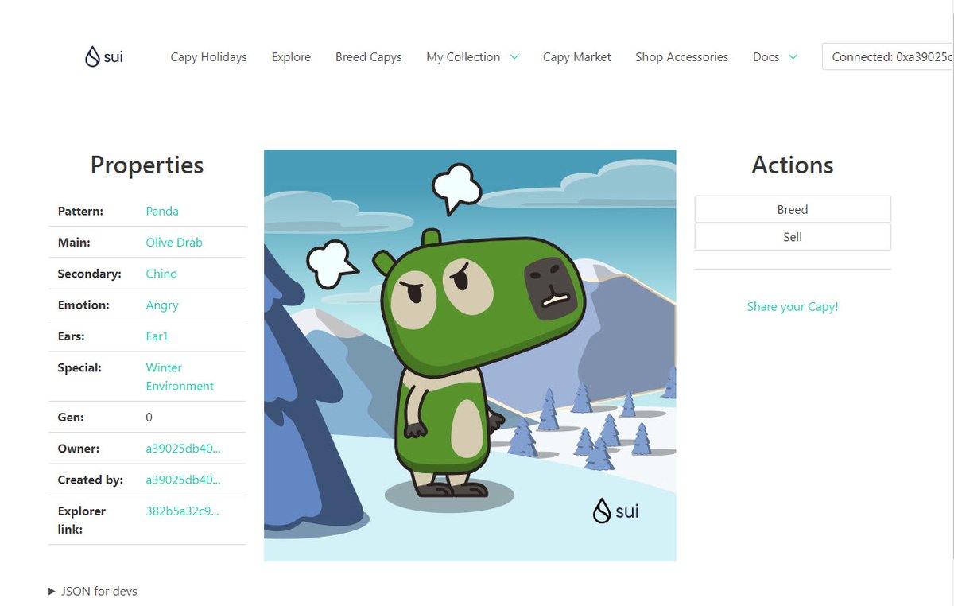The height and width of the screenshot is (606, 954).
Task: Open the Explorer link 382b5a32c9
Action: point(182,511)
